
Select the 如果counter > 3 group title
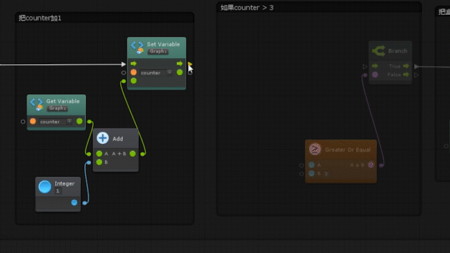point(247,8)
